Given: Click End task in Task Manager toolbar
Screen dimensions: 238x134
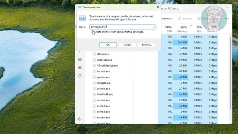Looking at the screenshot, I should pyautogui.click(x=185, y=18).
